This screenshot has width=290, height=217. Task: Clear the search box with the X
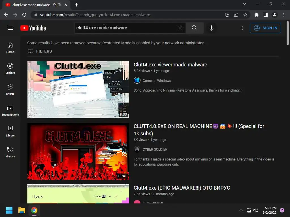(180, 28)
